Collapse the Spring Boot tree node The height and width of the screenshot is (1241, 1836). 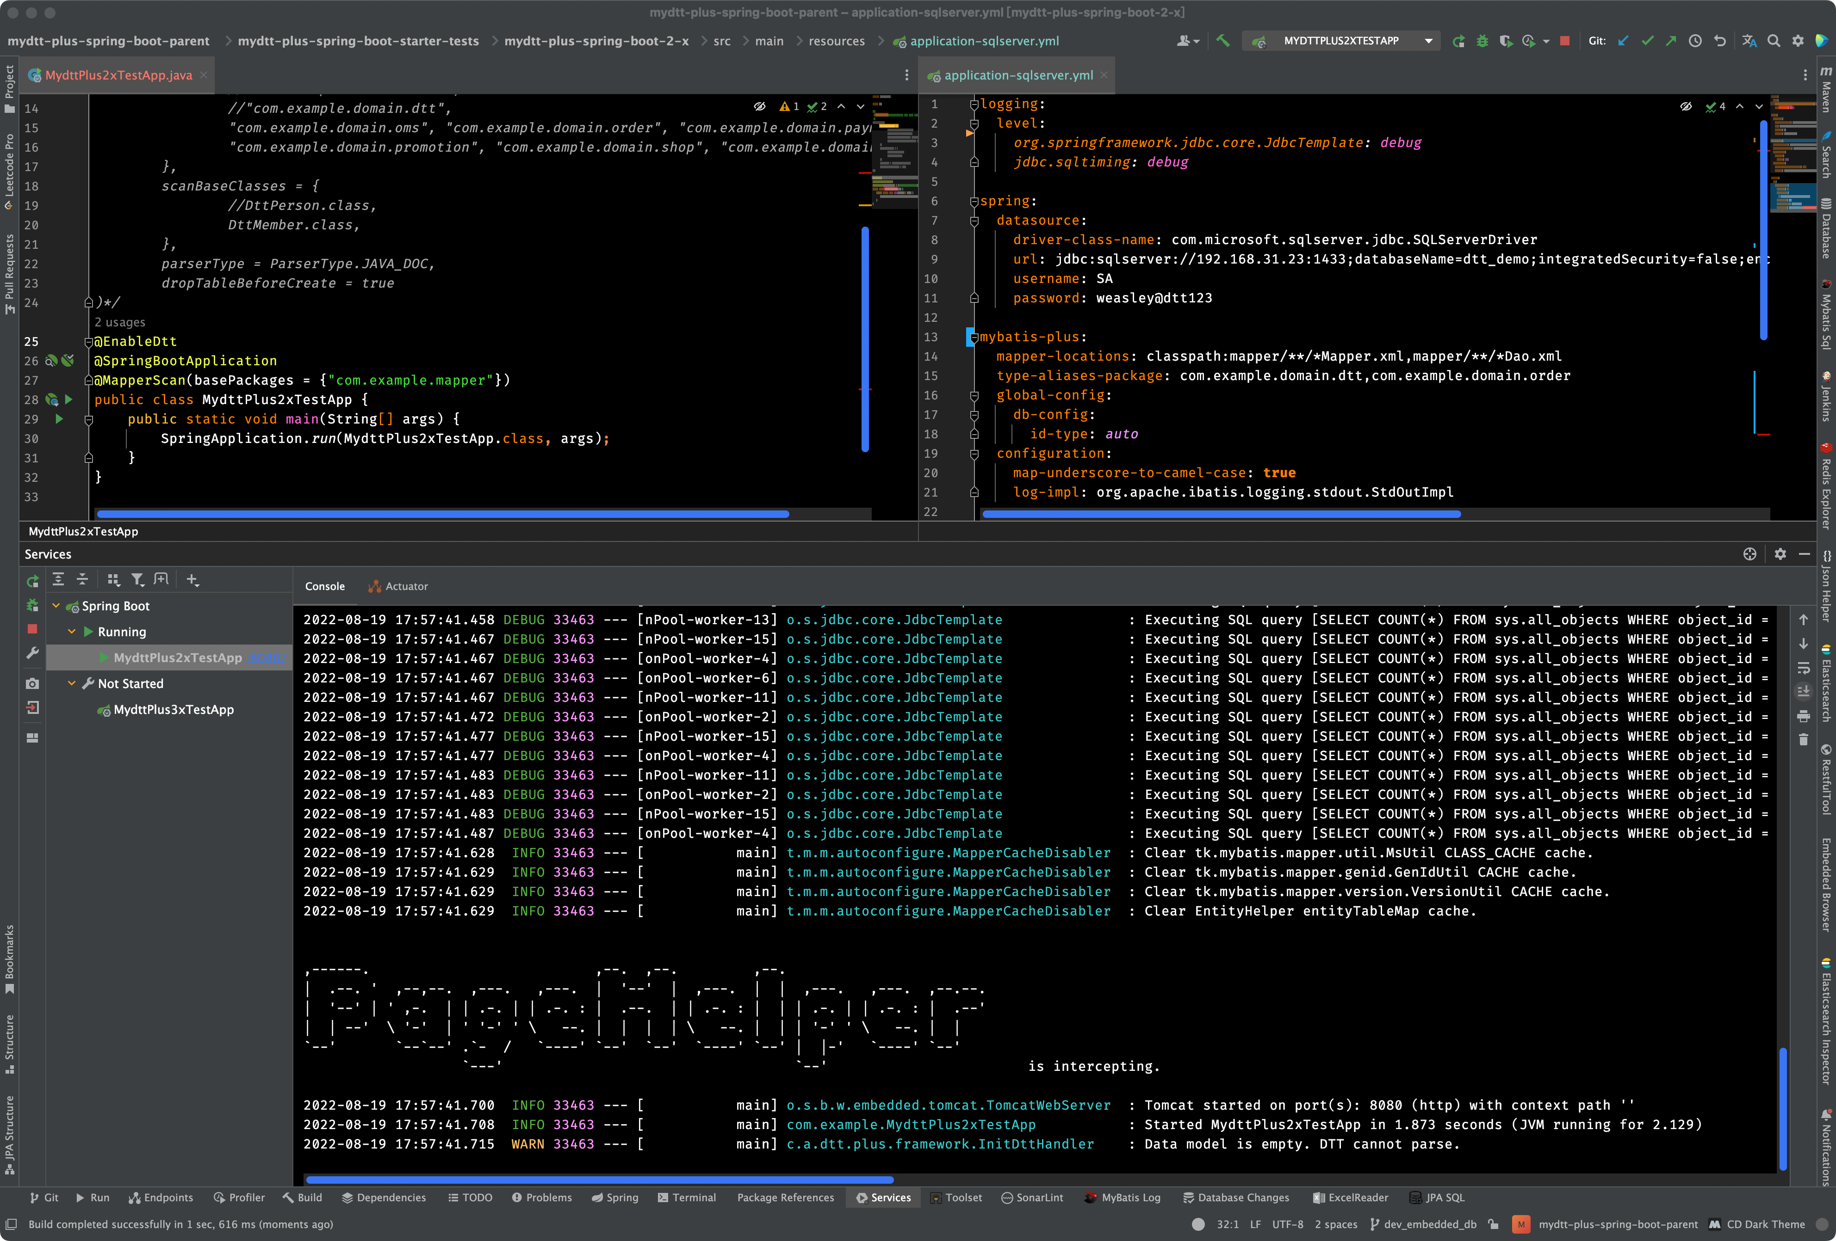[x=56, y=606]
